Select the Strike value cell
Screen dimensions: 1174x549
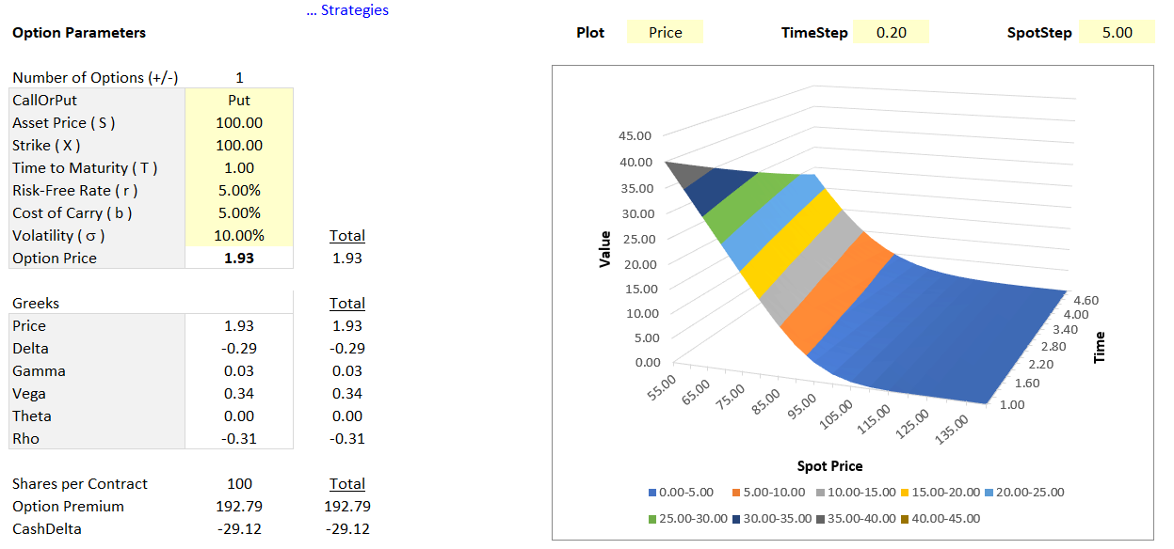click(239, 145)
